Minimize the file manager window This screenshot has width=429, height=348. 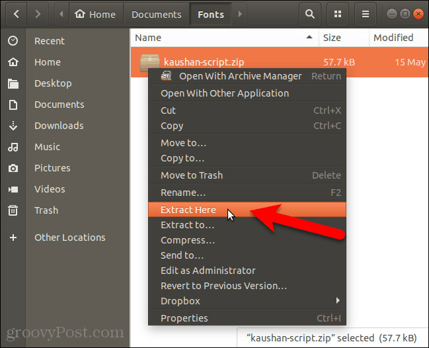pyautogui.click(x=392, y=14)
